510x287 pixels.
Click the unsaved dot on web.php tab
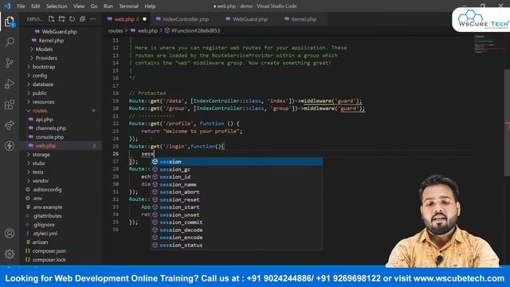tap(144, 19)
